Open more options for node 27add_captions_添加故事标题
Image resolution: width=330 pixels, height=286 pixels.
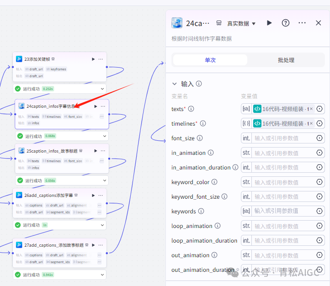click(101, 245)
